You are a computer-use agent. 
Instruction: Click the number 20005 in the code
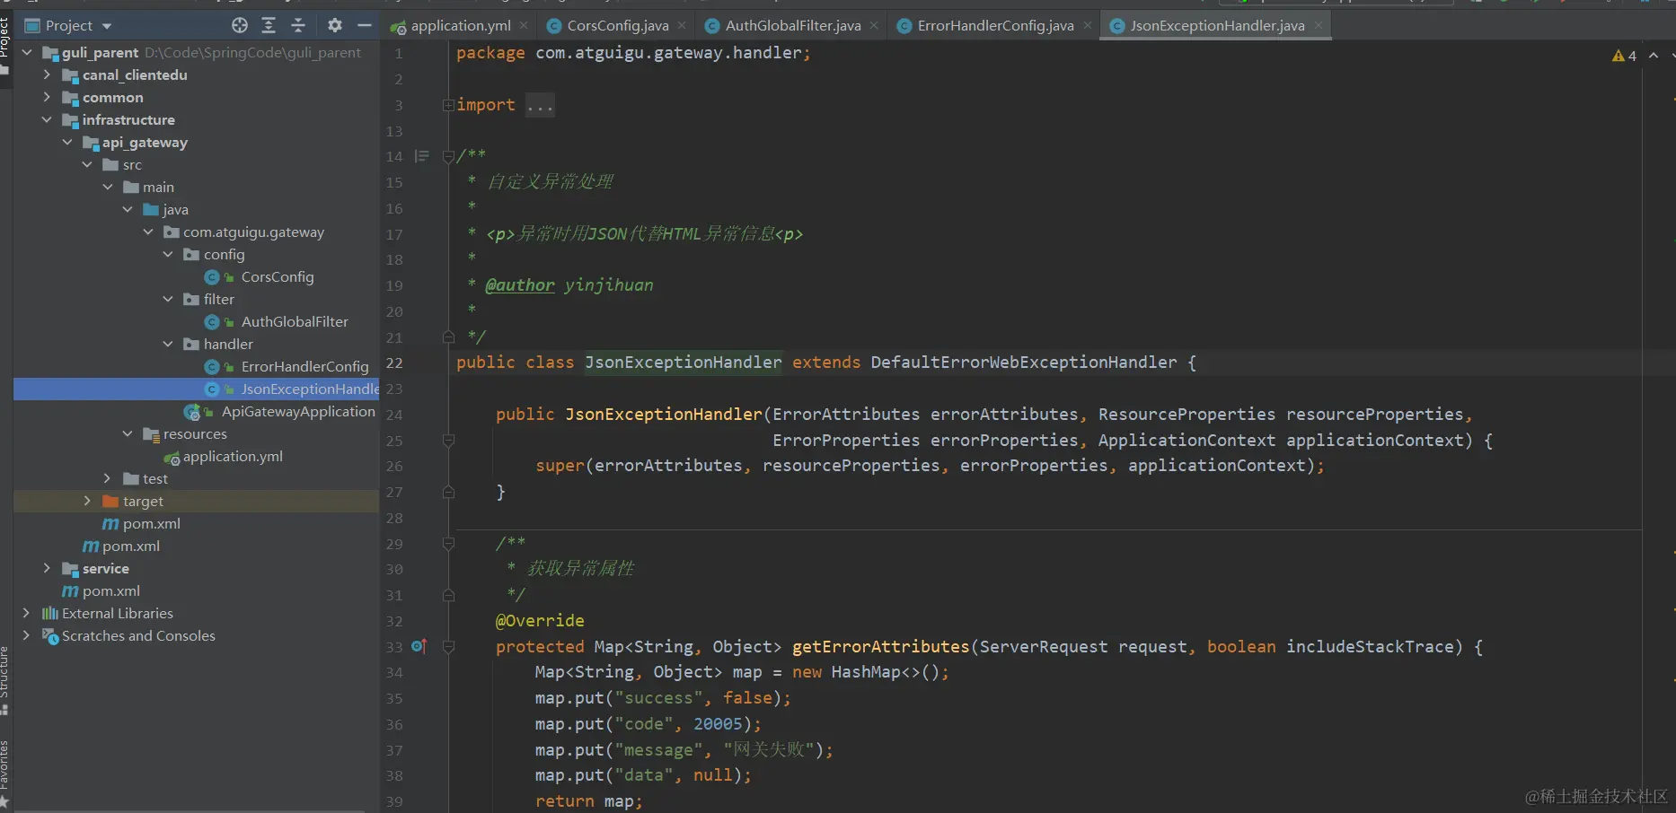click(x=718, y=724)
